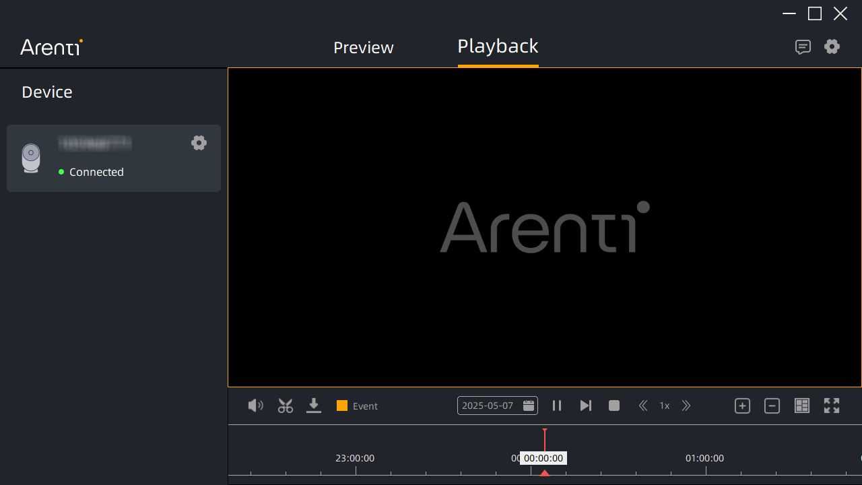Click the Event label text

[365, 406]
